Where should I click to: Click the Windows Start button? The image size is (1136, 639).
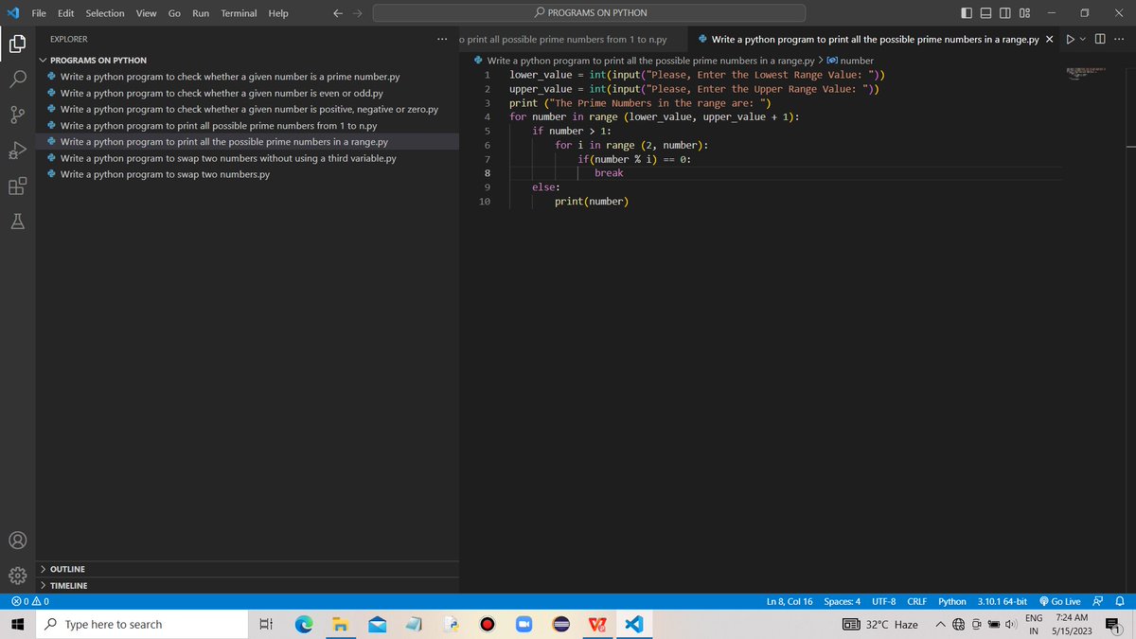tap(18, 624)
